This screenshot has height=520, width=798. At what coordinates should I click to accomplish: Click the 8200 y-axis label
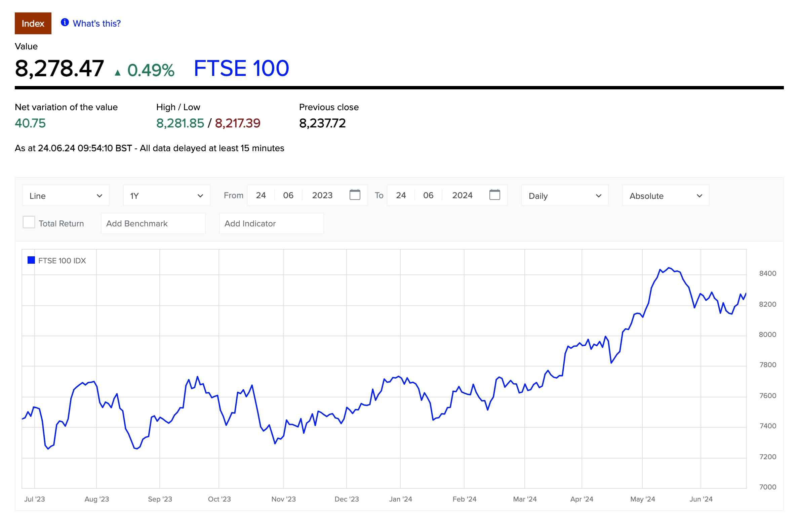[768, 304]
